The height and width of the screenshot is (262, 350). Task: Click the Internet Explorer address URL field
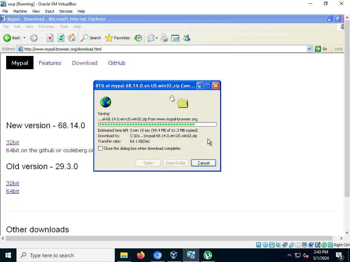pyautogui.click(x=165, y=49)
